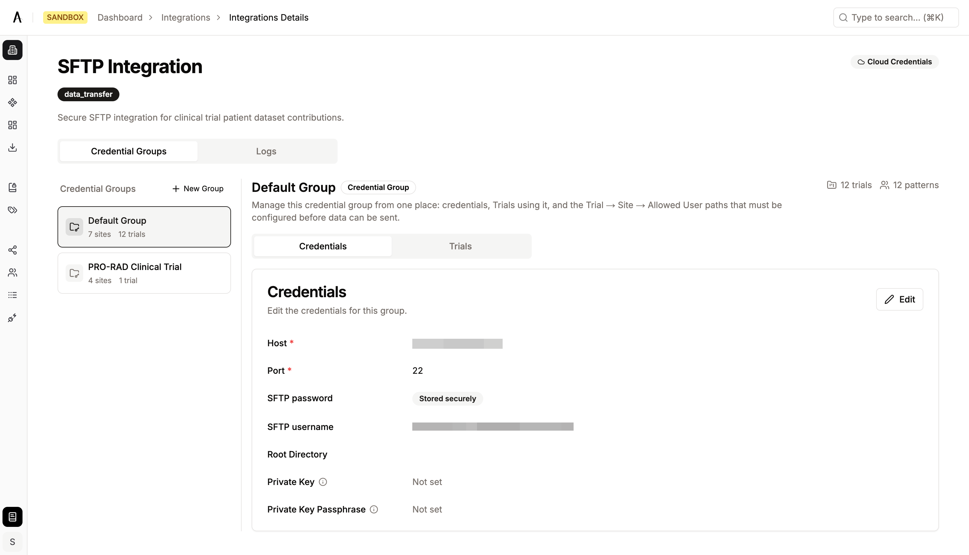This screenshot has height=555, width=969.
Task: Click the app logo in the header
Action: 17,17
